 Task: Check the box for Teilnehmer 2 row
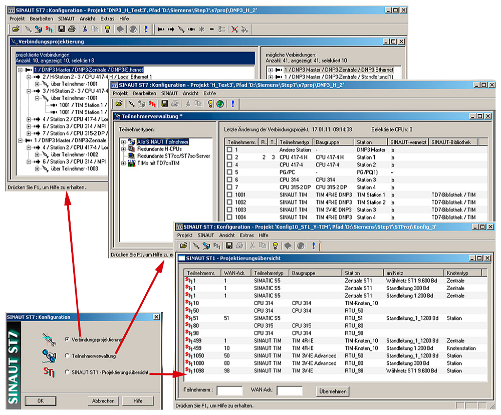(x=229, y=157)
